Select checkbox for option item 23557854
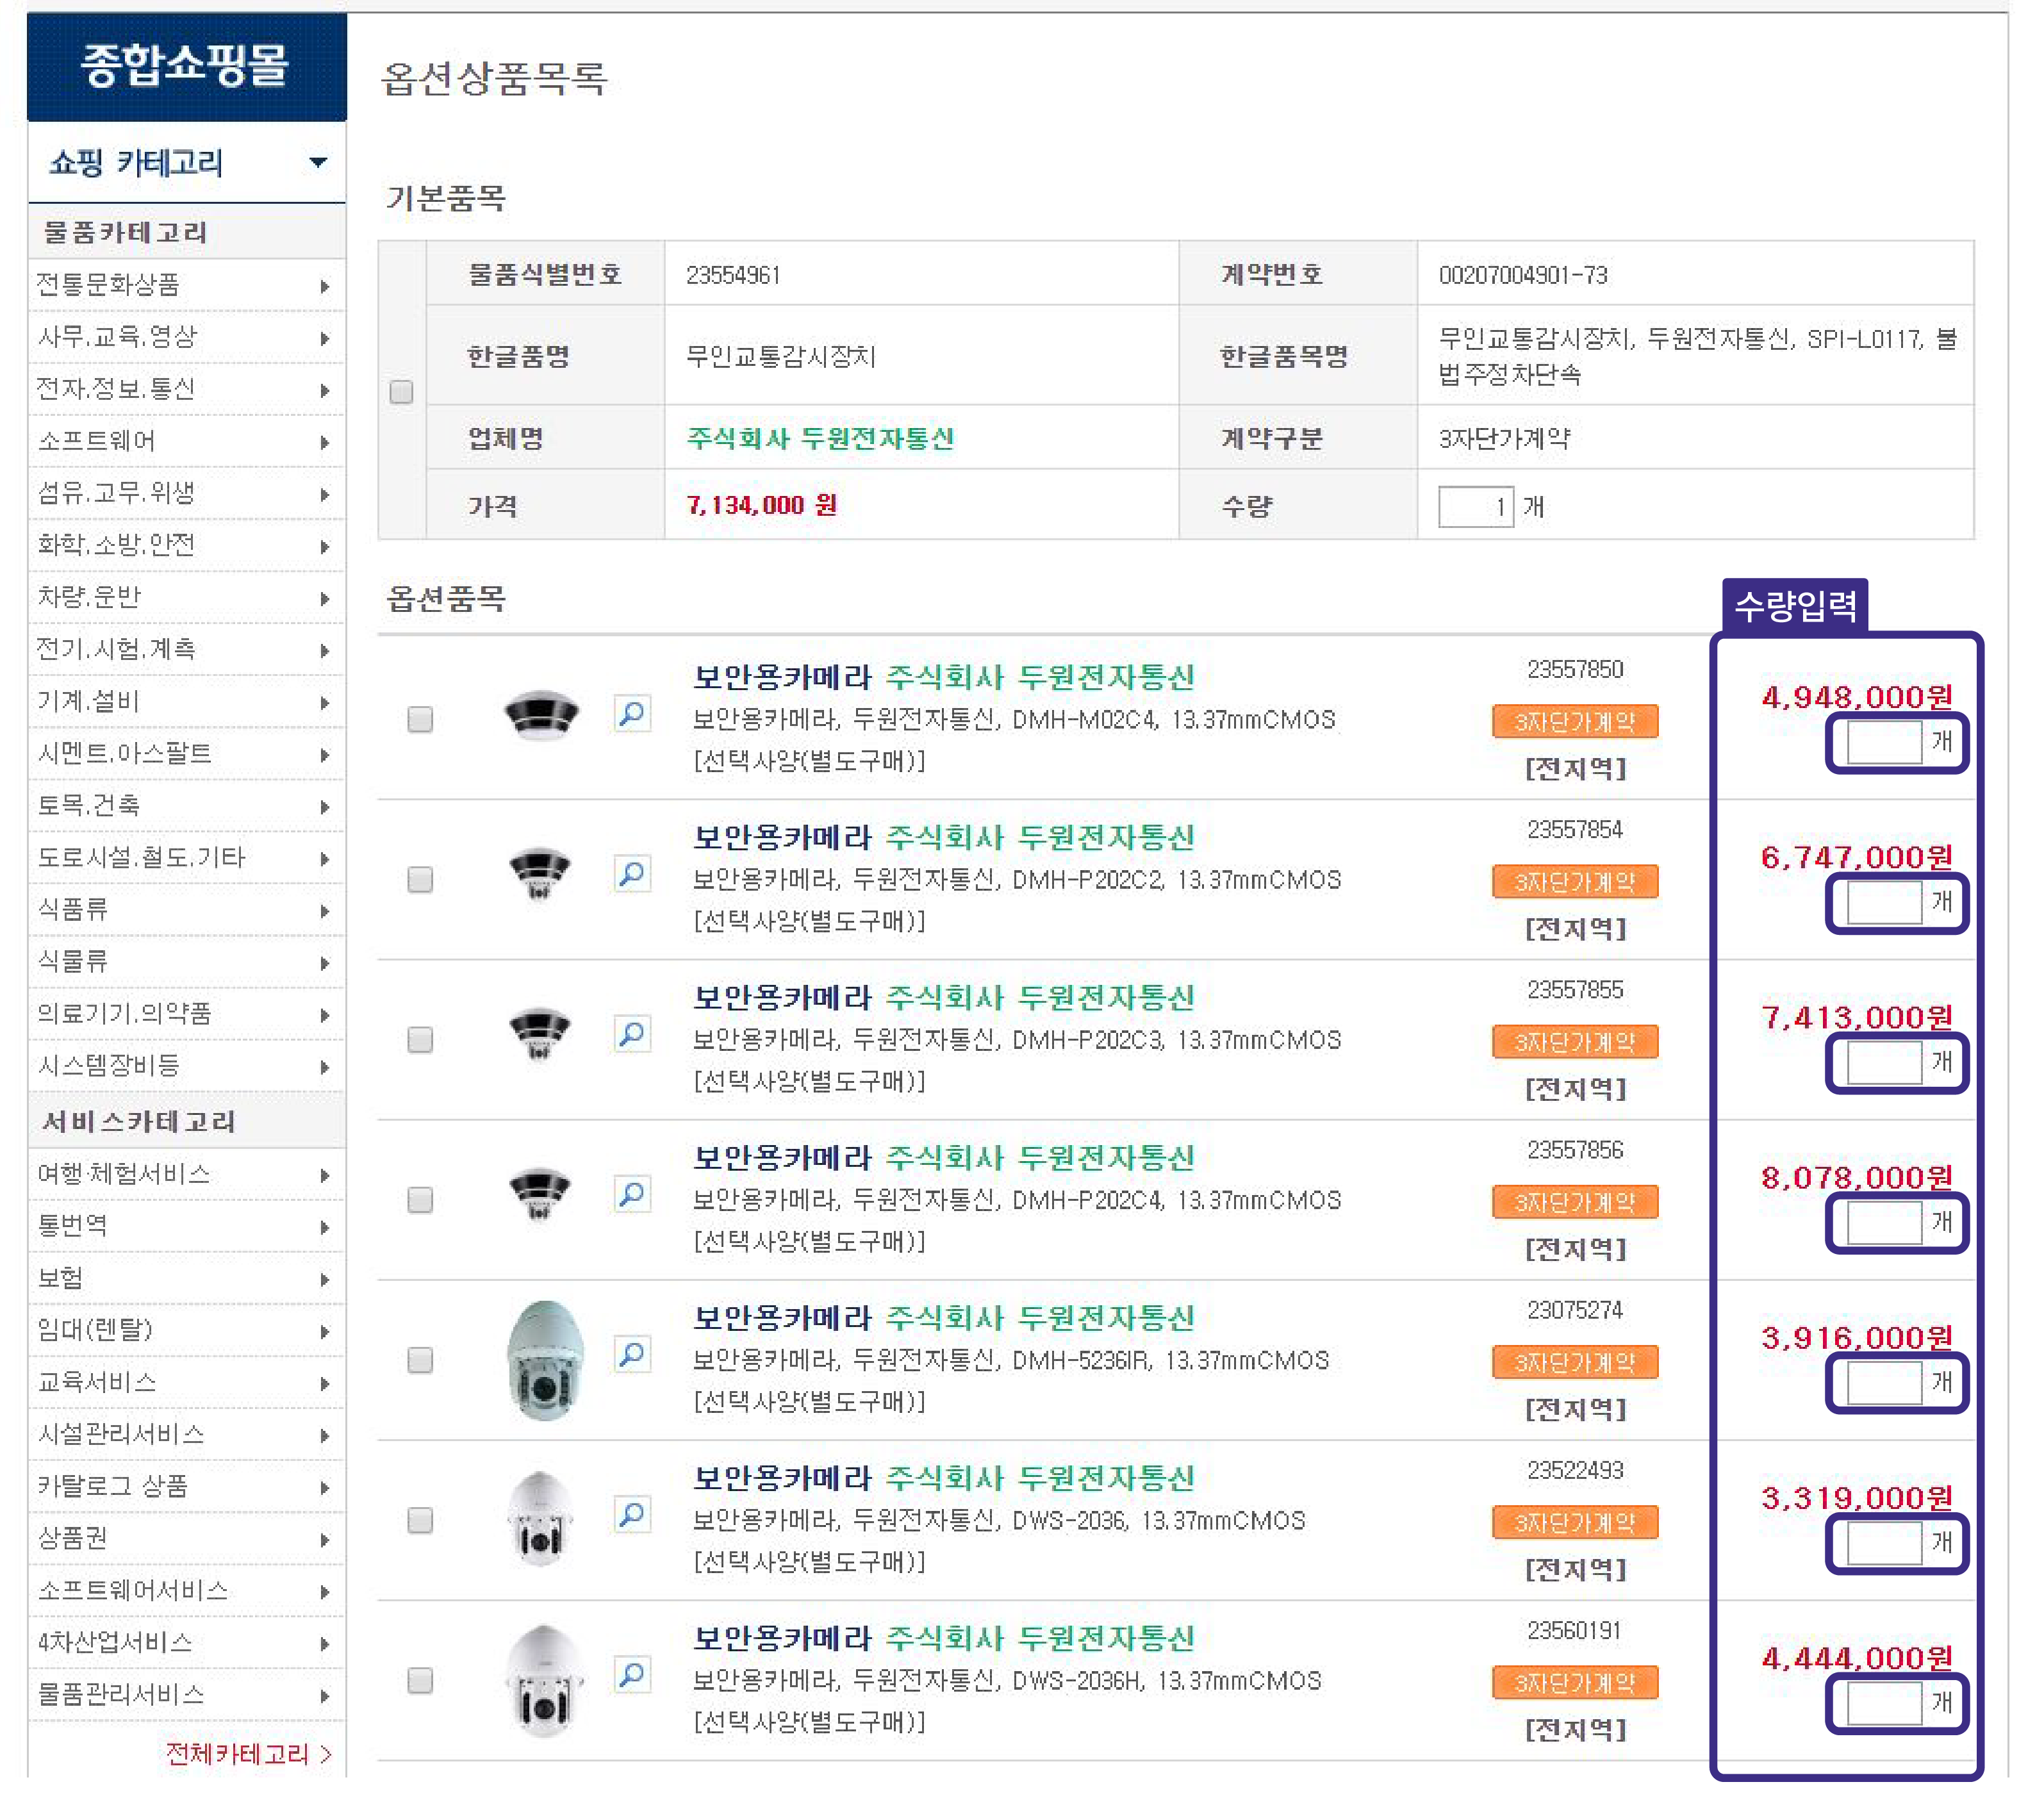This screenshot has height=1798, width=2044. [420, 879]
